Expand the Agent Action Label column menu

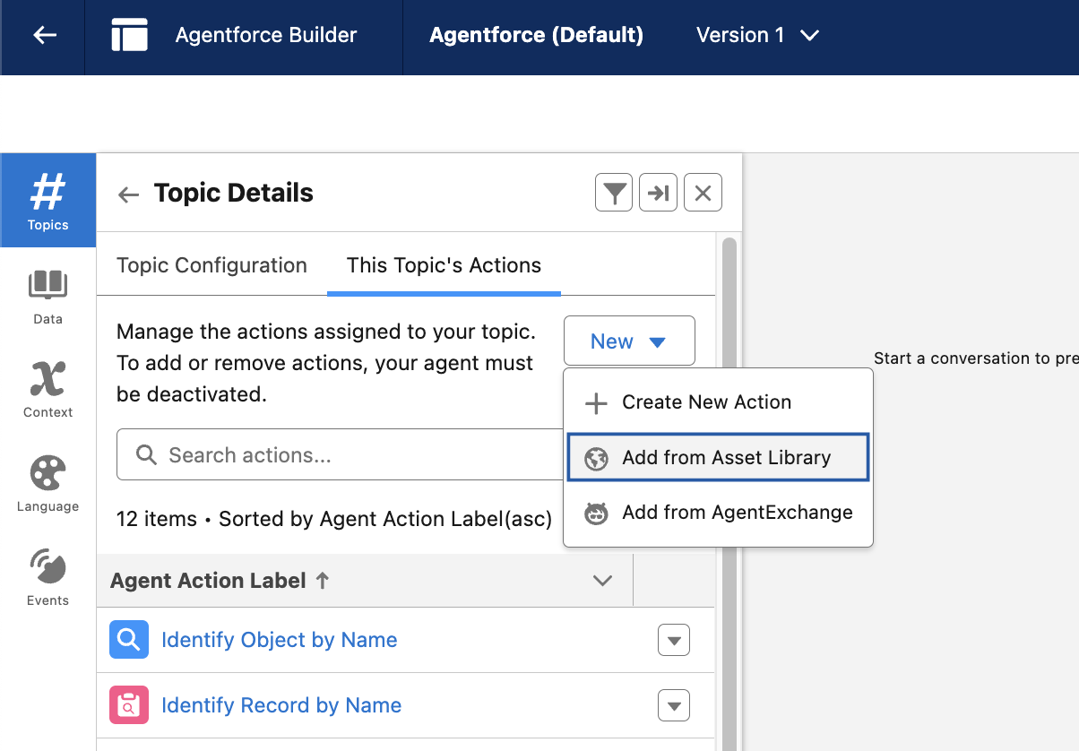point(603,581)
